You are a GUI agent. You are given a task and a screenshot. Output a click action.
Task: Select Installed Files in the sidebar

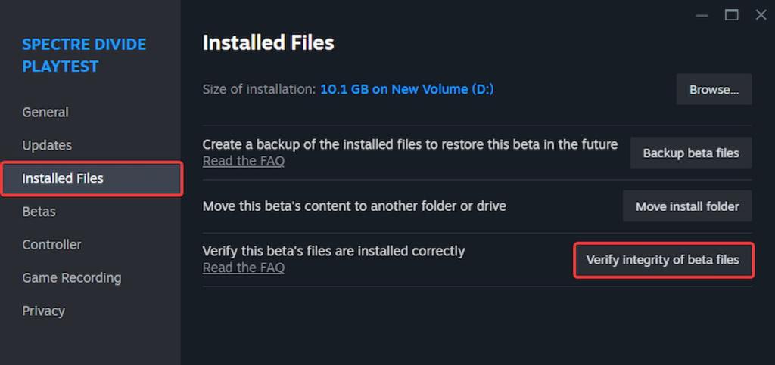coord(63,179)
